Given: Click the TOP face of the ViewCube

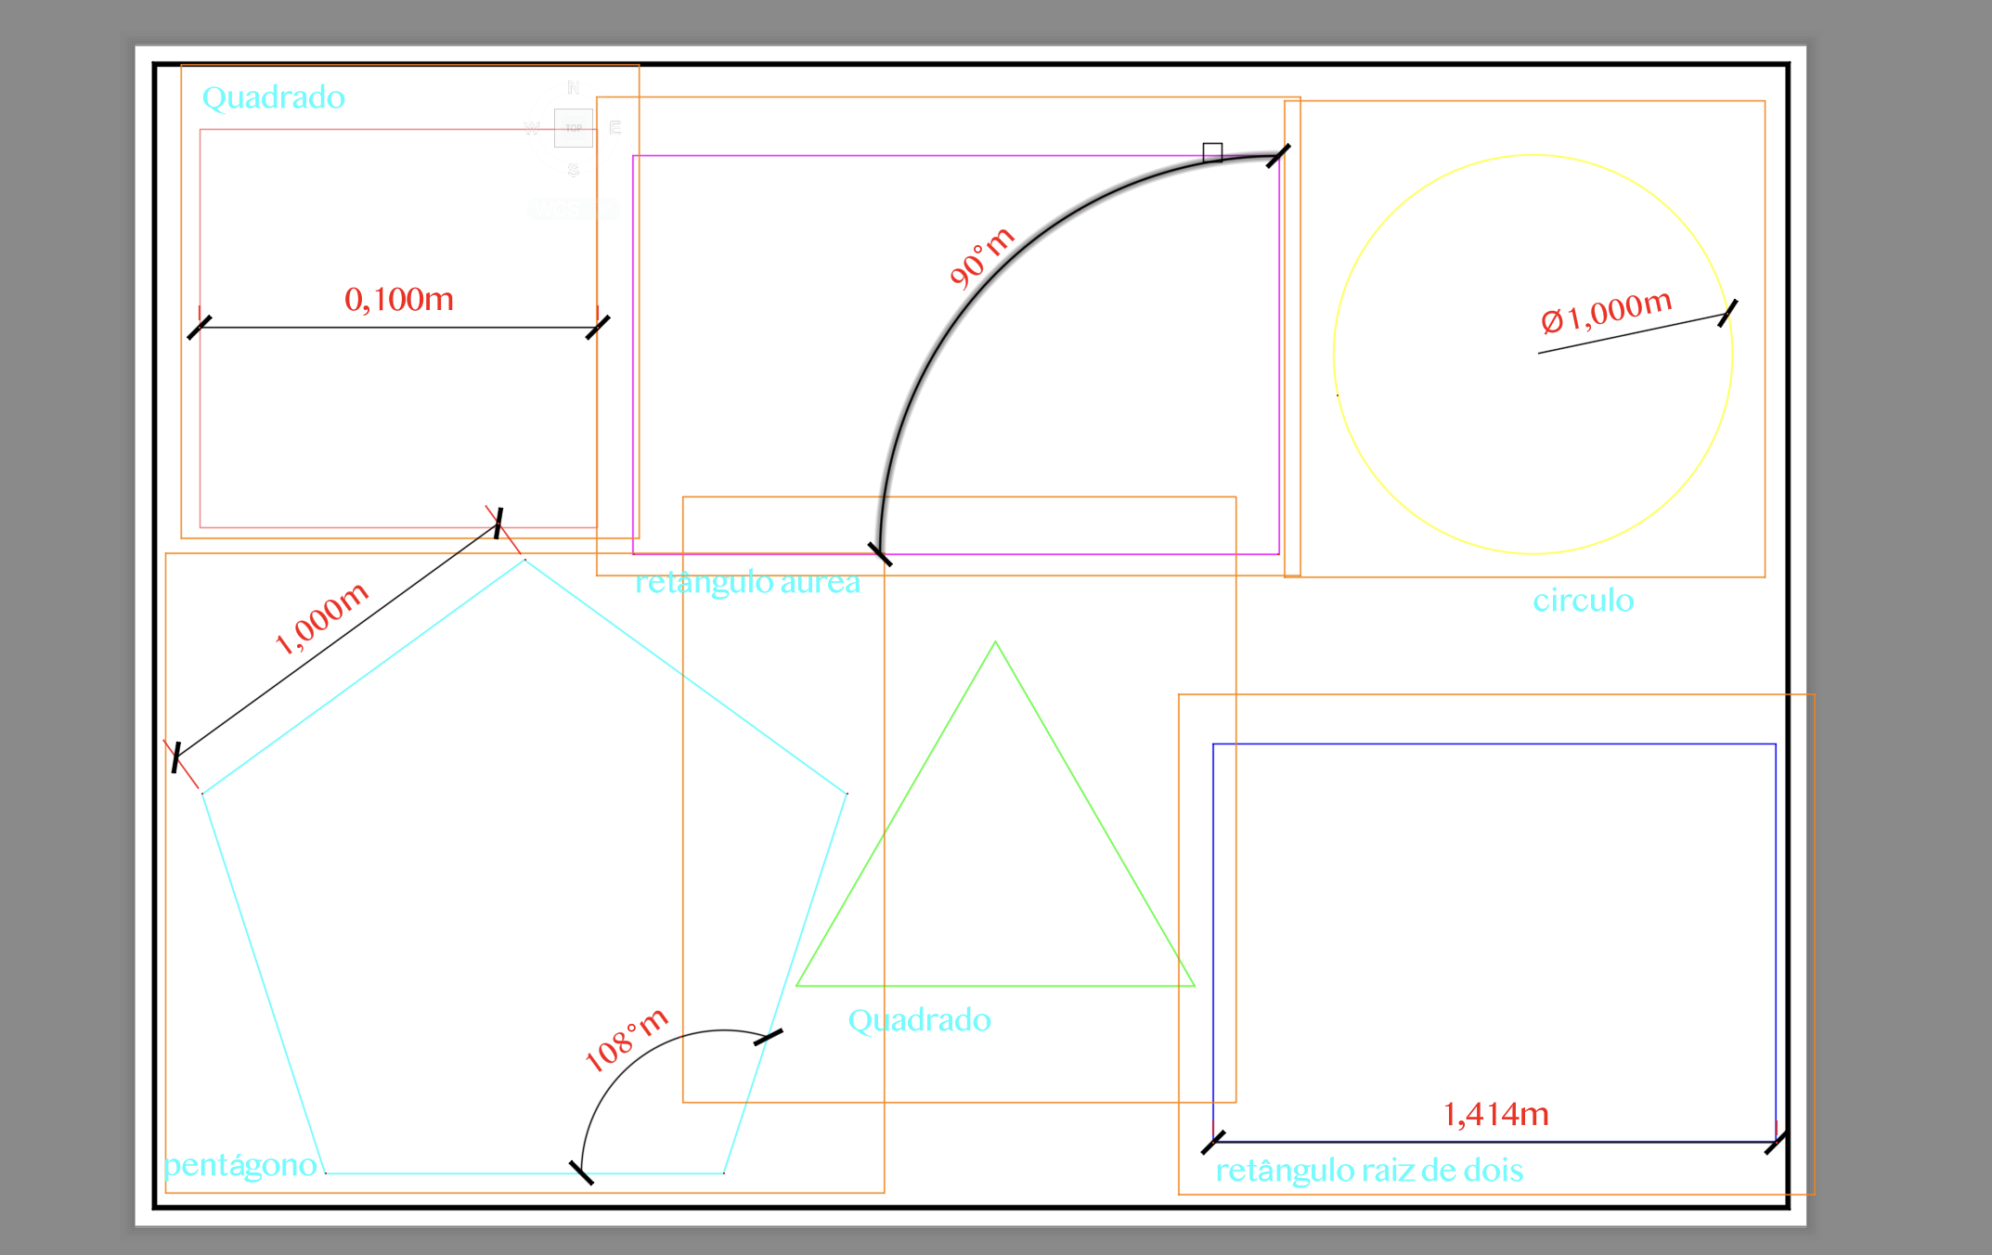Looking at the screenshot, I should [x=574, y=128].
